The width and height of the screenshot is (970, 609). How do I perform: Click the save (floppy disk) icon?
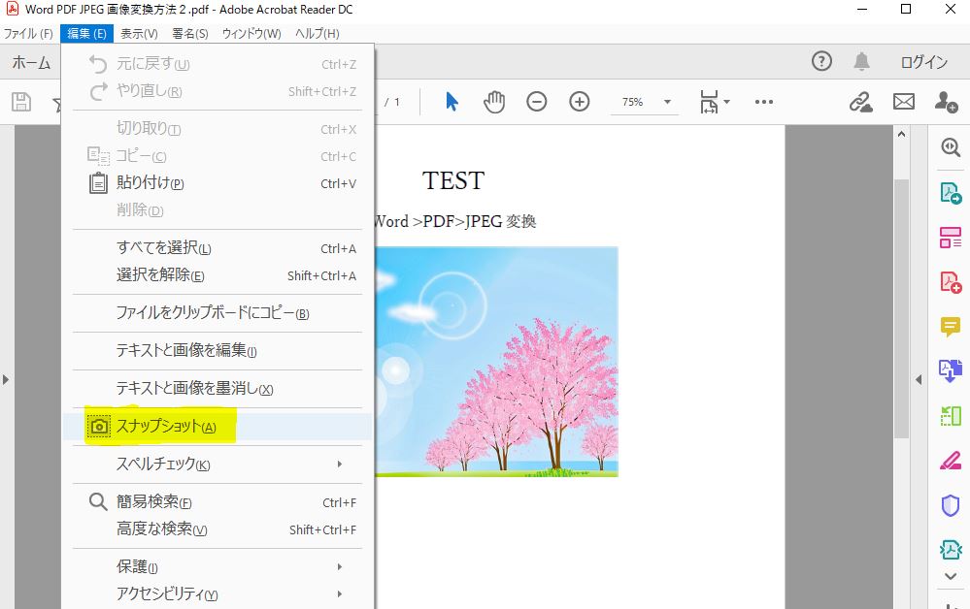(x=21, y=102)
